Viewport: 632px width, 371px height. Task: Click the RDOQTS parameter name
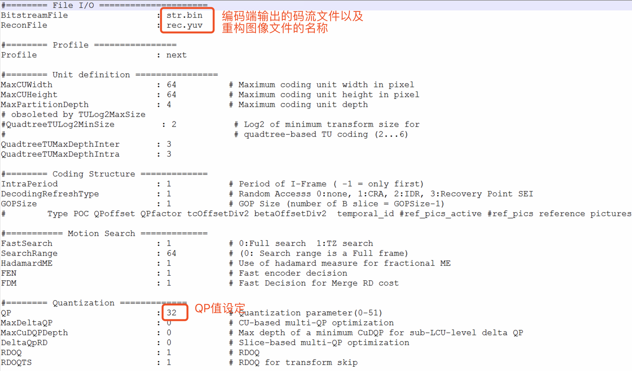[x=16, y=362]
